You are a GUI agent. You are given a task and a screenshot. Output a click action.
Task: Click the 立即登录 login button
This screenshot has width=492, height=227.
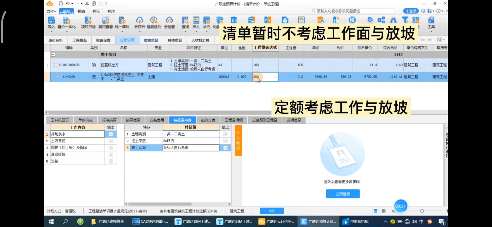coord(343,194)
